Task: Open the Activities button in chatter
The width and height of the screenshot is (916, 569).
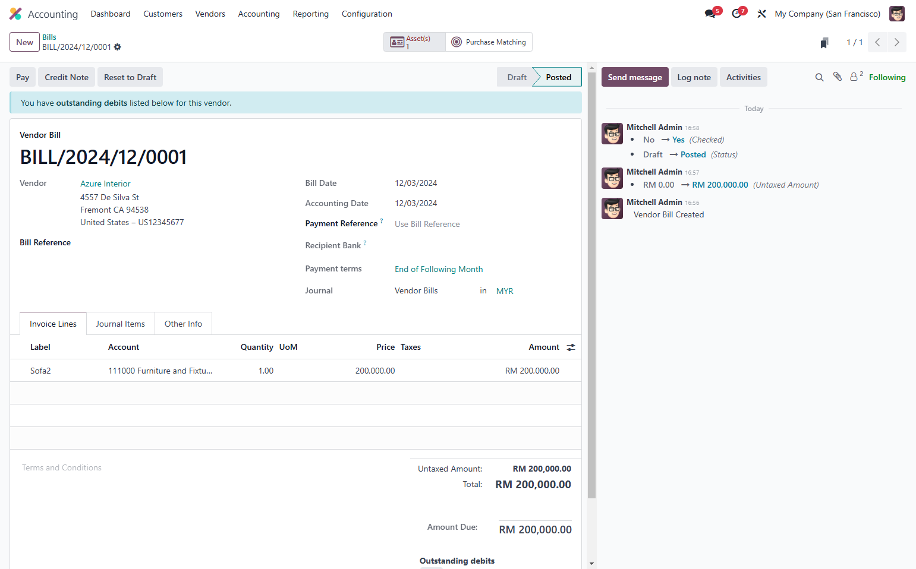Action: click(744, 77)
